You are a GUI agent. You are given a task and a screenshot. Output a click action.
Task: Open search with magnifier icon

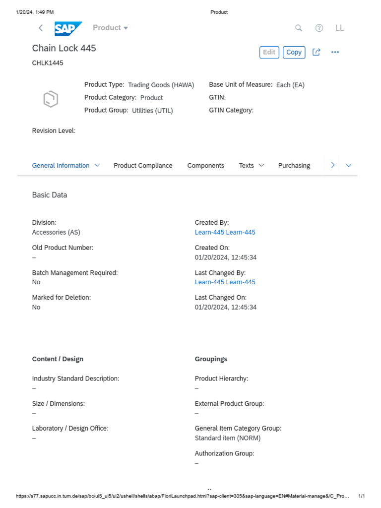(x=299, y=28)
